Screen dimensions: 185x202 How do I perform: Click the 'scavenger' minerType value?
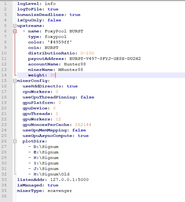(60, 191)
